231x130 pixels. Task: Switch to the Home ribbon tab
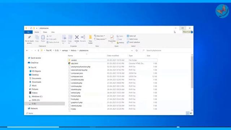click(37, 32)
